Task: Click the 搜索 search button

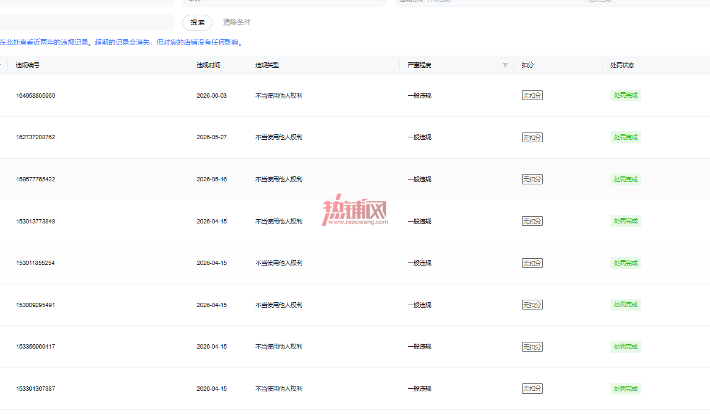Action: coord(197,22)
